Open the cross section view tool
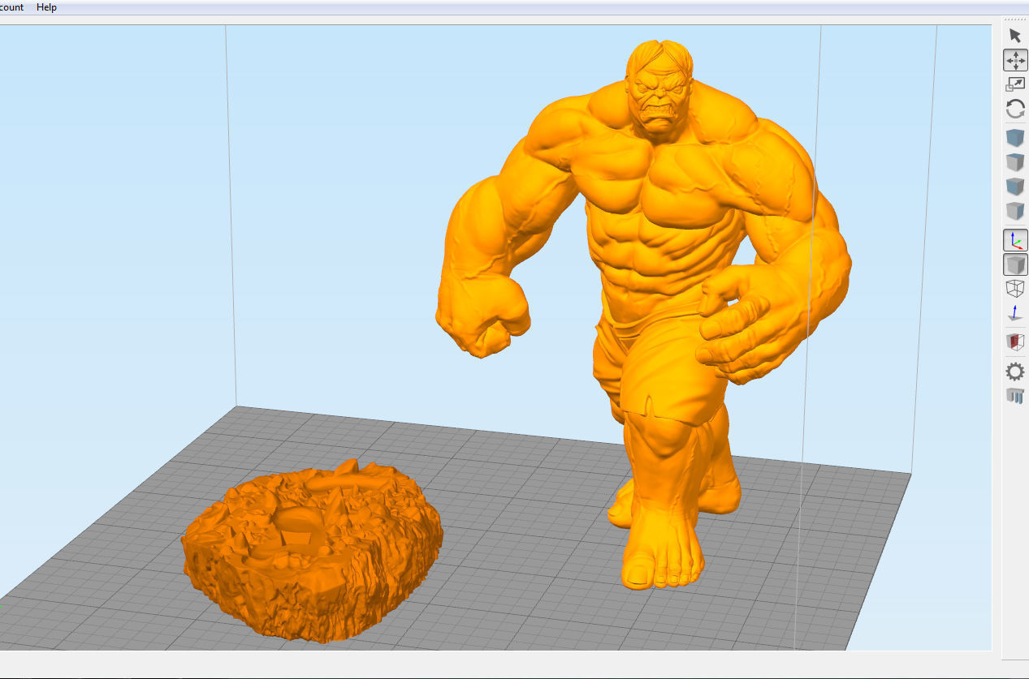The width and height of the screenshot is (1029, 679). pos(1015,342)
